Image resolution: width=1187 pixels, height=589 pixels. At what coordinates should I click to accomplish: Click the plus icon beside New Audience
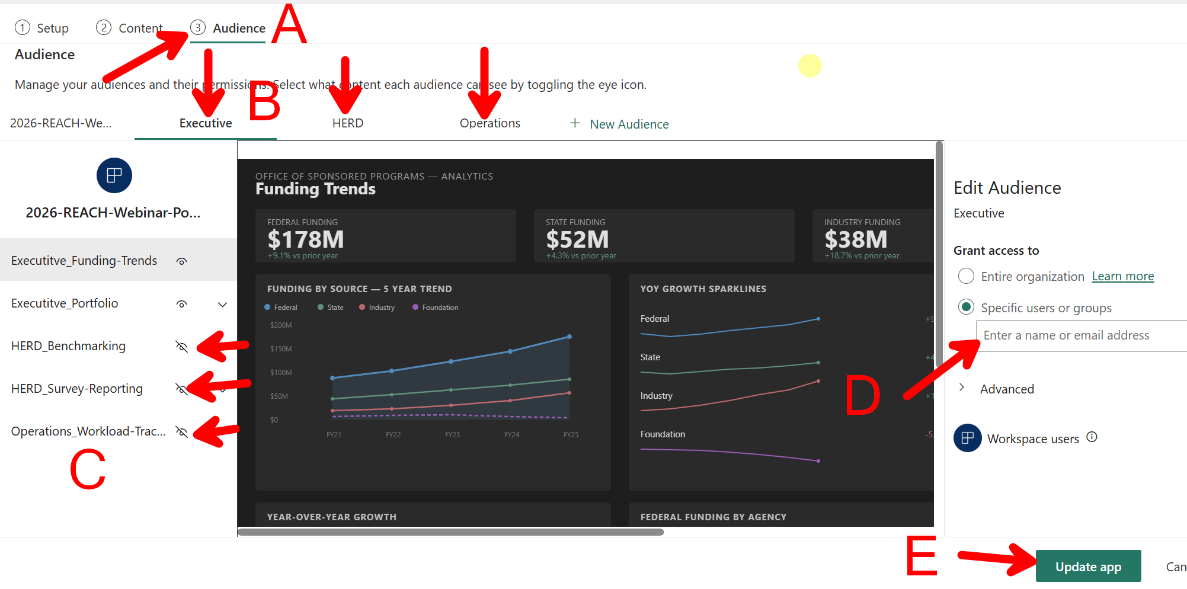pos(575,123)
